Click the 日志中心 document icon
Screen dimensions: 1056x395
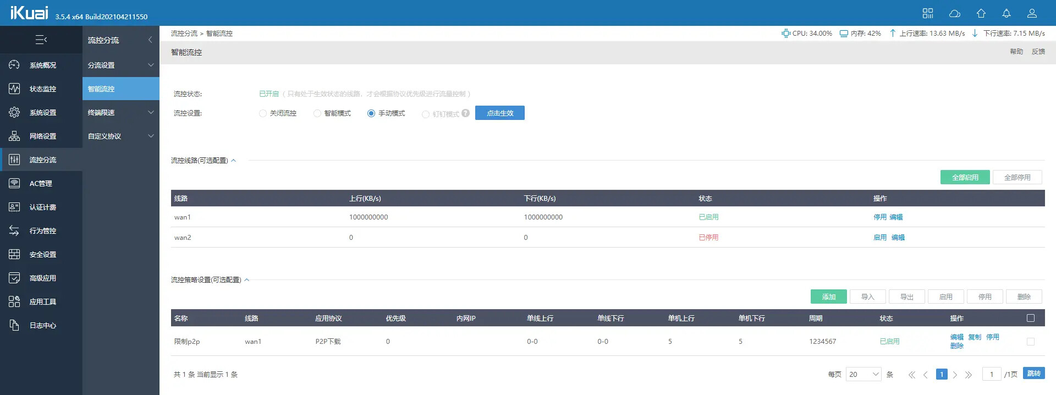coord(14,325)
